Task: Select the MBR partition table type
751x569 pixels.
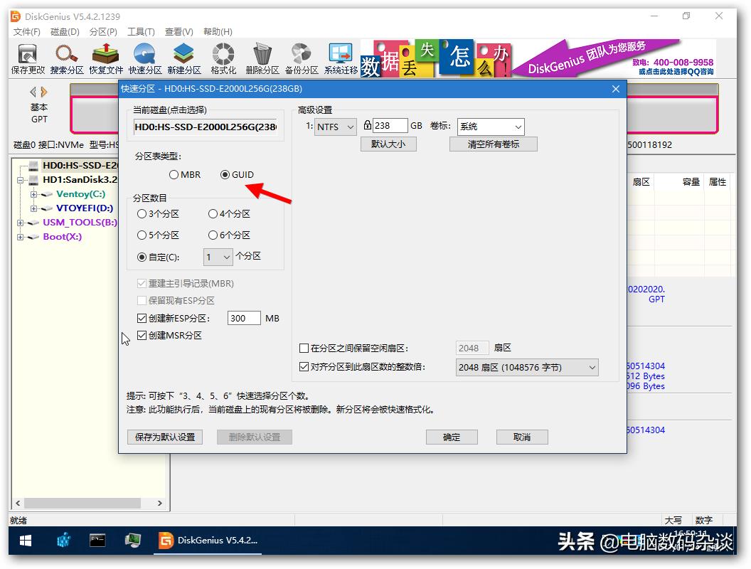Action: point(173,174)
